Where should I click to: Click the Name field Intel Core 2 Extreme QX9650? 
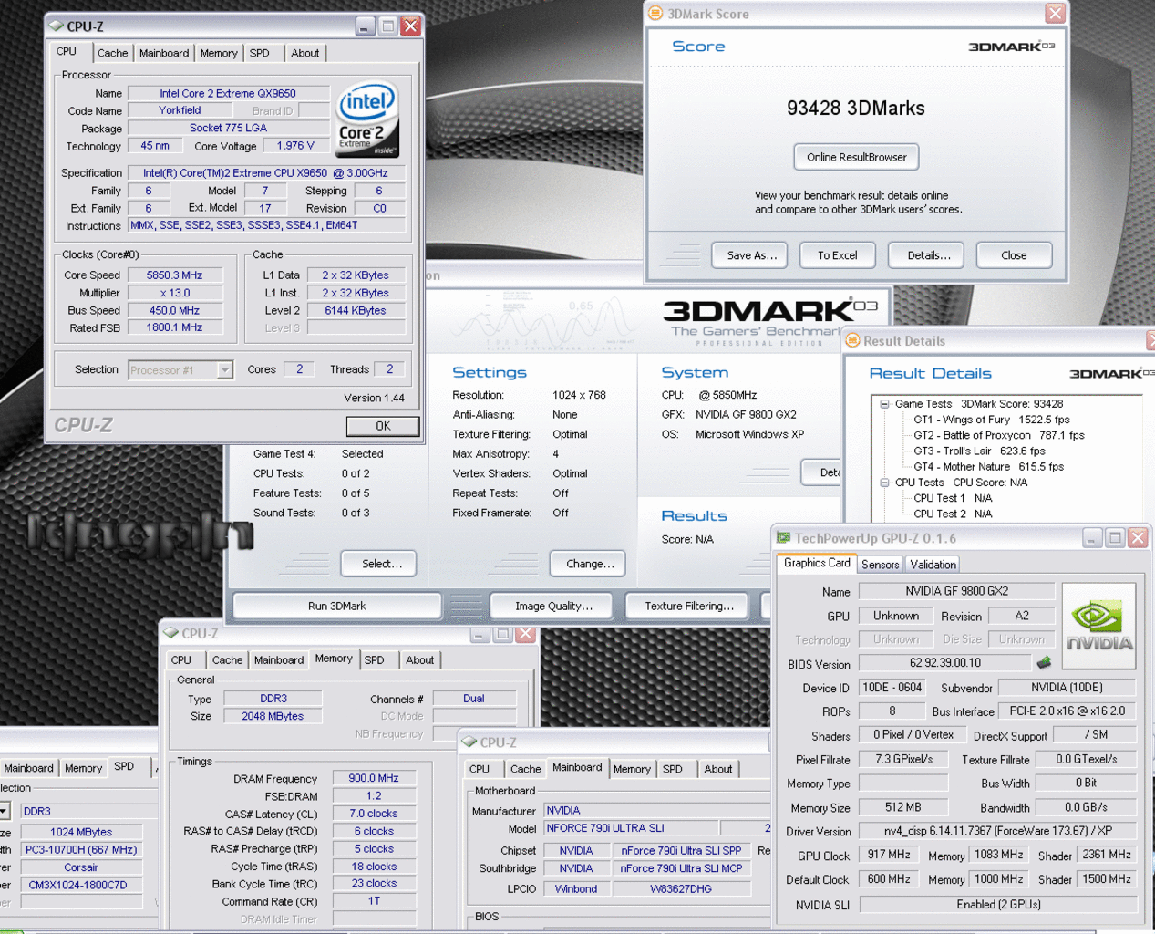228,93
